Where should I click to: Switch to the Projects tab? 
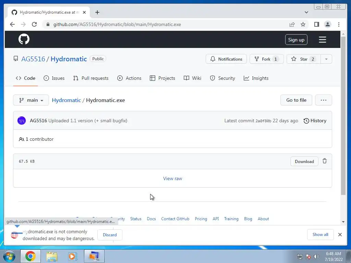coord(162,78)
